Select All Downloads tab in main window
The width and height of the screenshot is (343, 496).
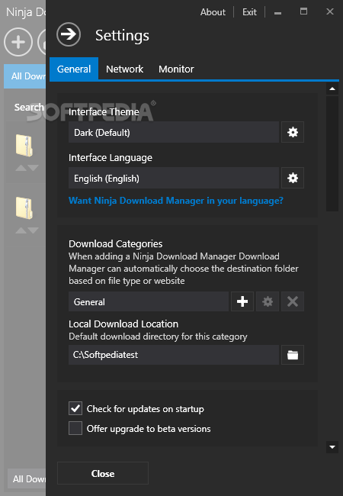click(25, 76)
